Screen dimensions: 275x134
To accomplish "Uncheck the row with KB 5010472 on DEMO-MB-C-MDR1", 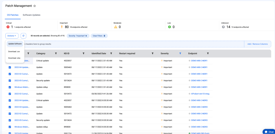I will pos(10,74).
